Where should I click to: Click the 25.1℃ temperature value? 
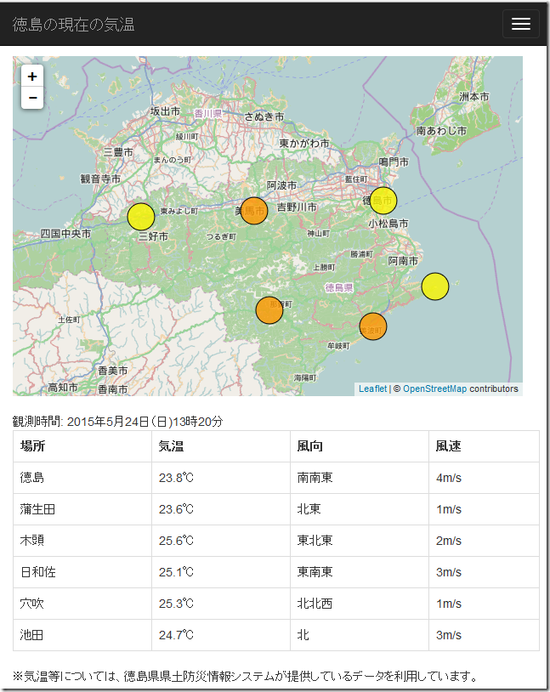click(176, 572)
